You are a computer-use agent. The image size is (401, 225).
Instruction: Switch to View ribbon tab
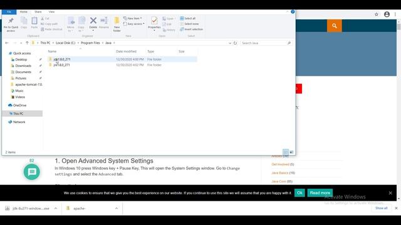tap(51, 12)
